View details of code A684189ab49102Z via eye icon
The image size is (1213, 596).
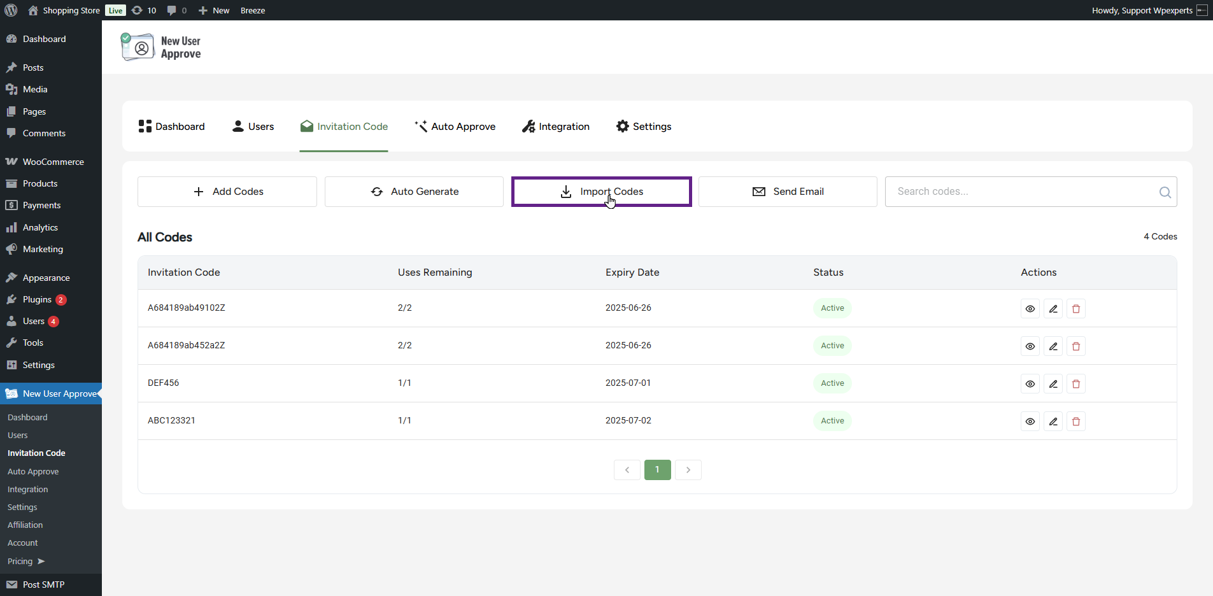pos(1030,309)
